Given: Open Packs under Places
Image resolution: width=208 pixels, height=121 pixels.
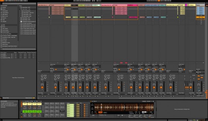Looking at the screenshot, I should click(4, 27).
